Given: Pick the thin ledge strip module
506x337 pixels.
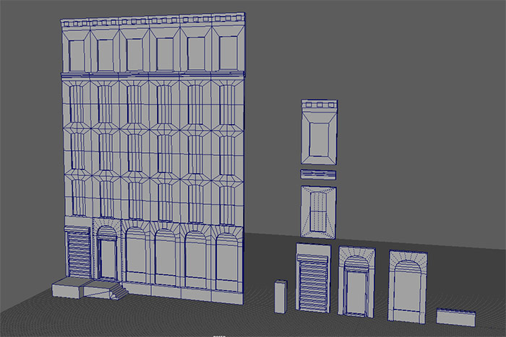Looking at the screenshot, I should [318, 174].
